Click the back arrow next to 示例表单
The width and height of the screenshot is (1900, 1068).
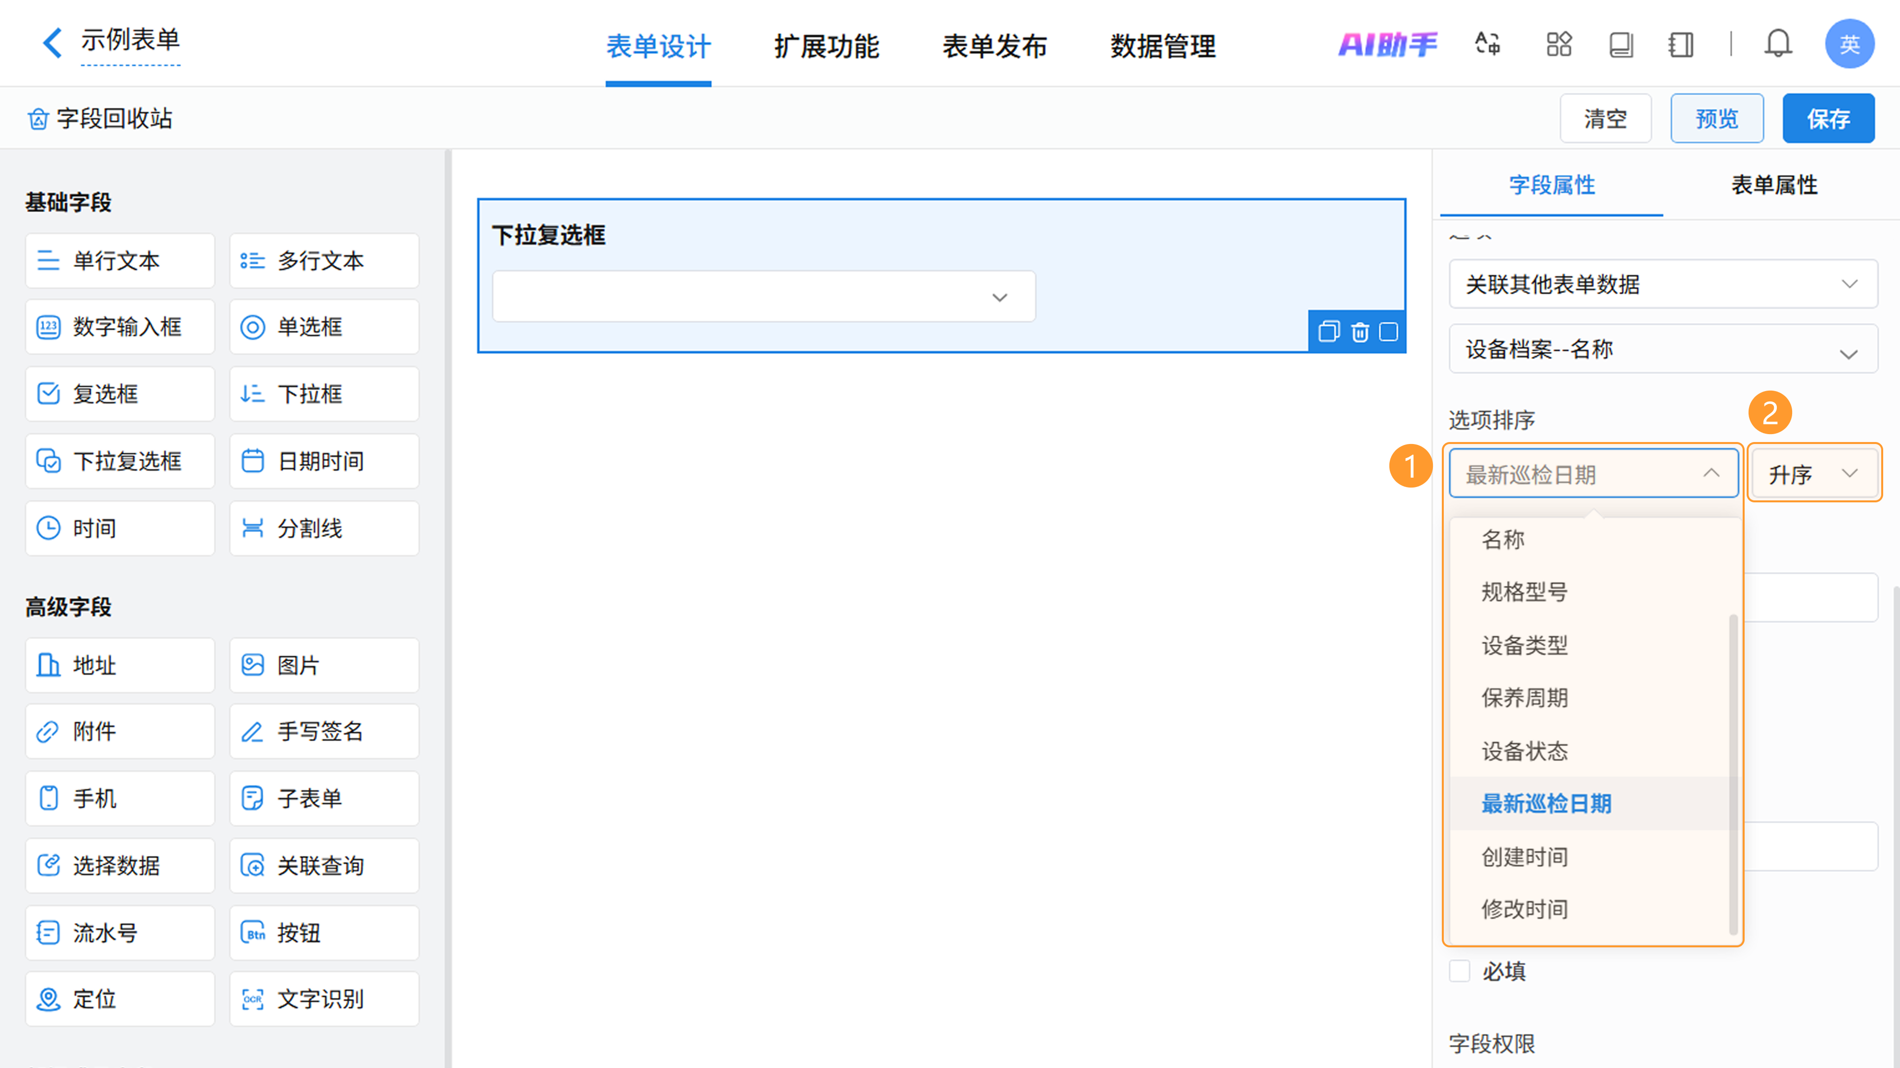pos(51,43)
